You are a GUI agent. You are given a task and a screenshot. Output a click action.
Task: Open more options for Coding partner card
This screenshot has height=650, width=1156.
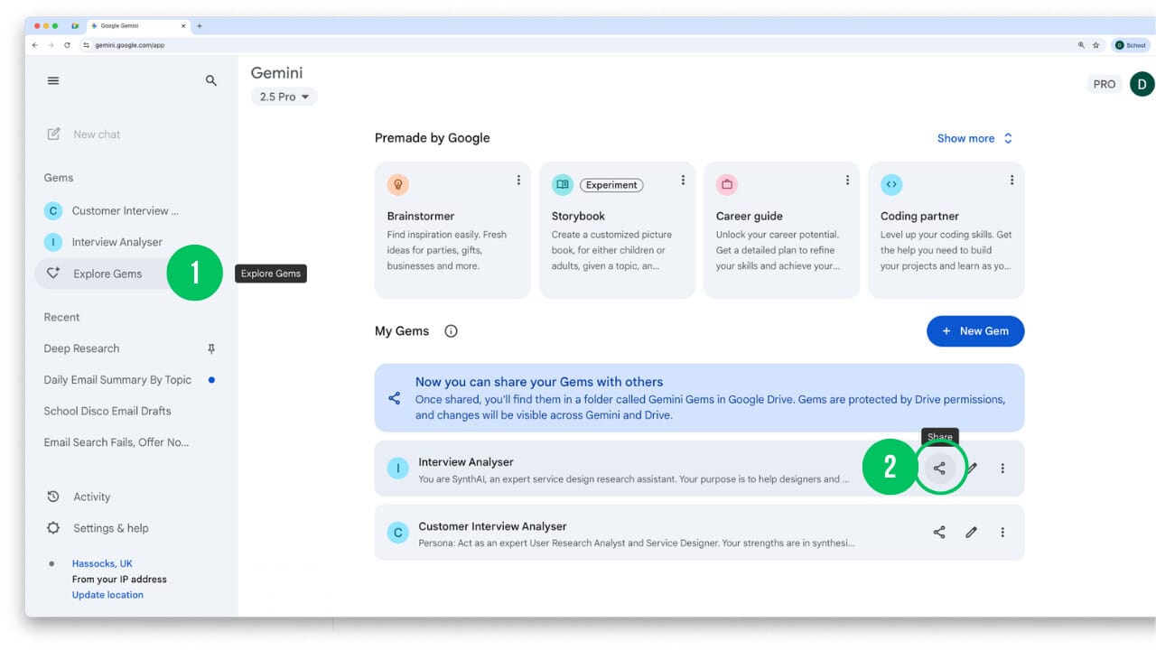click(1011, 181)
